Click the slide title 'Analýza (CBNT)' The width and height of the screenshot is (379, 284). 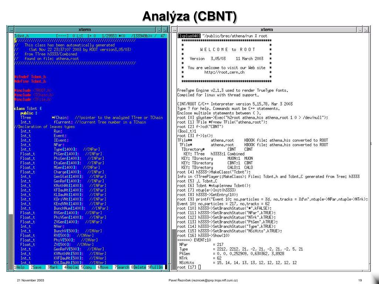(189, 16)
